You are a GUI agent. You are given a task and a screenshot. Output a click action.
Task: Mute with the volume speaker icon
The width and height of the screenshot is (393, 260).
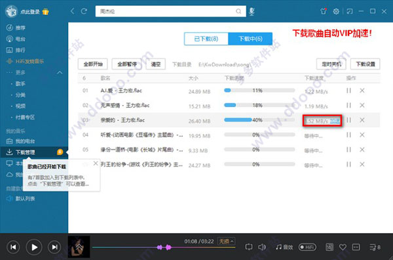click(262, 247)
